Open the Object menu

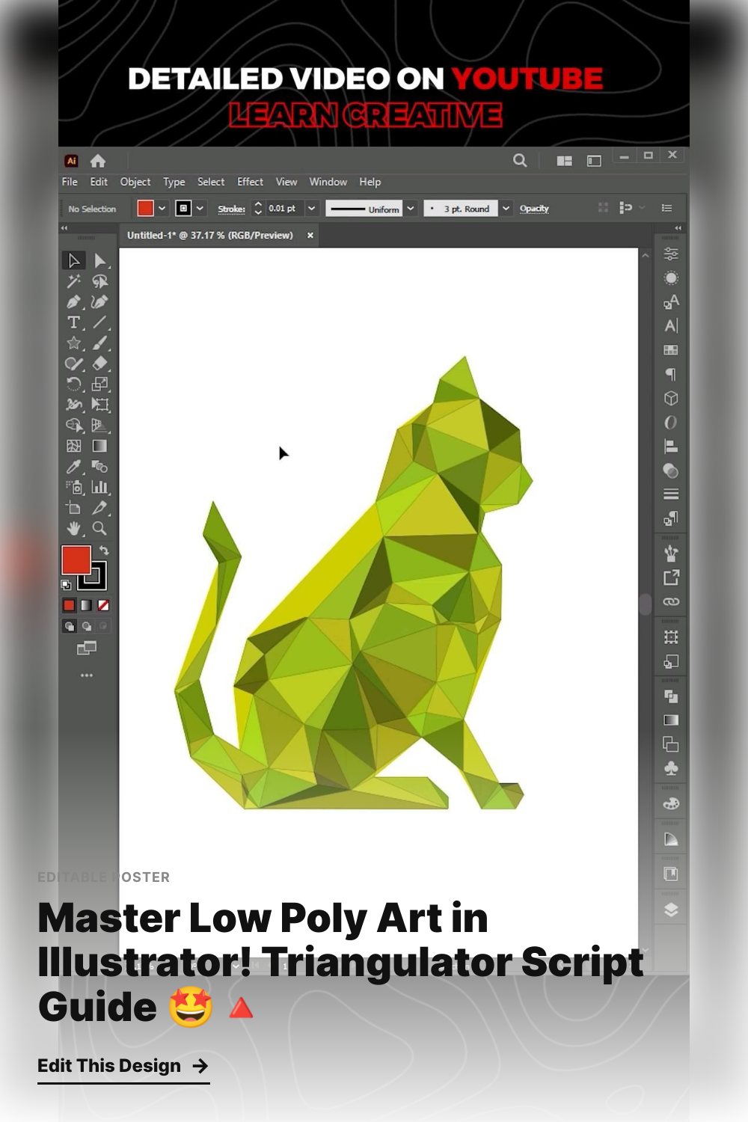coord(135,182)
